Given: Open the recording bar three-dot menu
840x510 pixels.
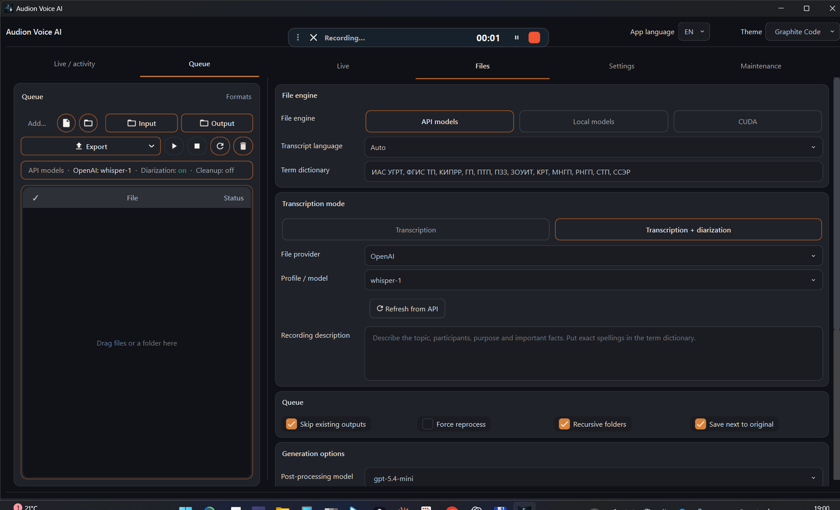Looking at the screenshot, I should coord(298,38).
